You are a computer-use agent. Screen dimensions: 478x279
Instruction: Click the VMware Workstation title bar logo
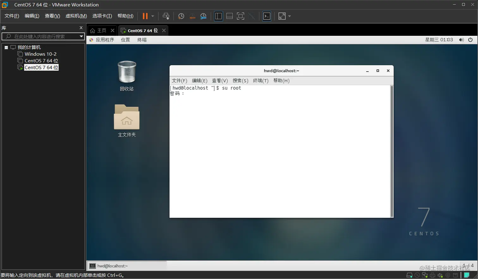coord(5,5)
